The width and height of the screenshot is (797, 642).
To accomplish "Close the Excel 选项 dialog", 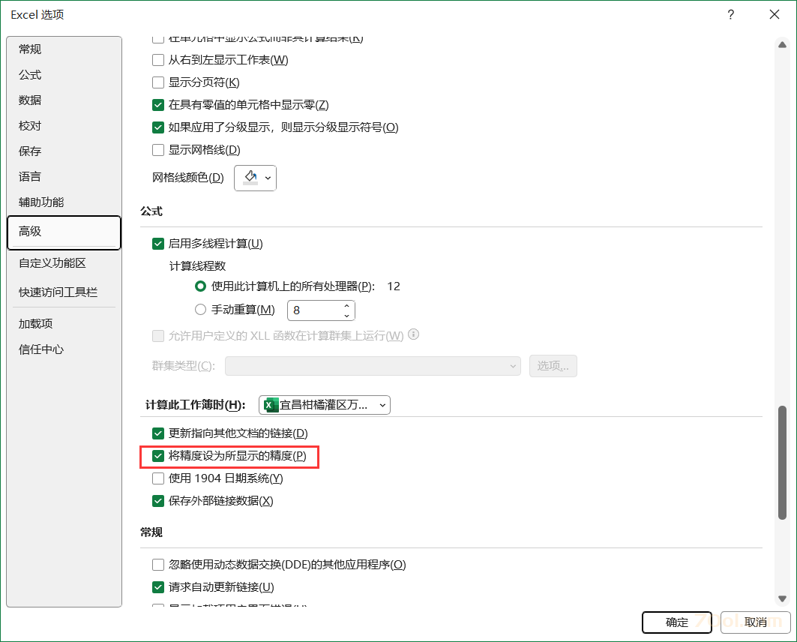I will pos(774,15).
